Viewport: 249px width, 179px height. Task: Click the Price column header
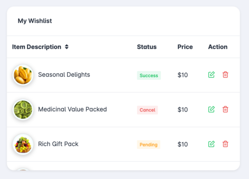click(185, 47)
